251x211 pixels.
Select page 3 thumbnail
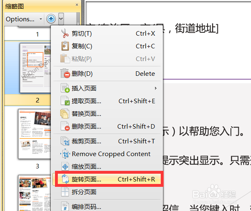pos(34,134)
